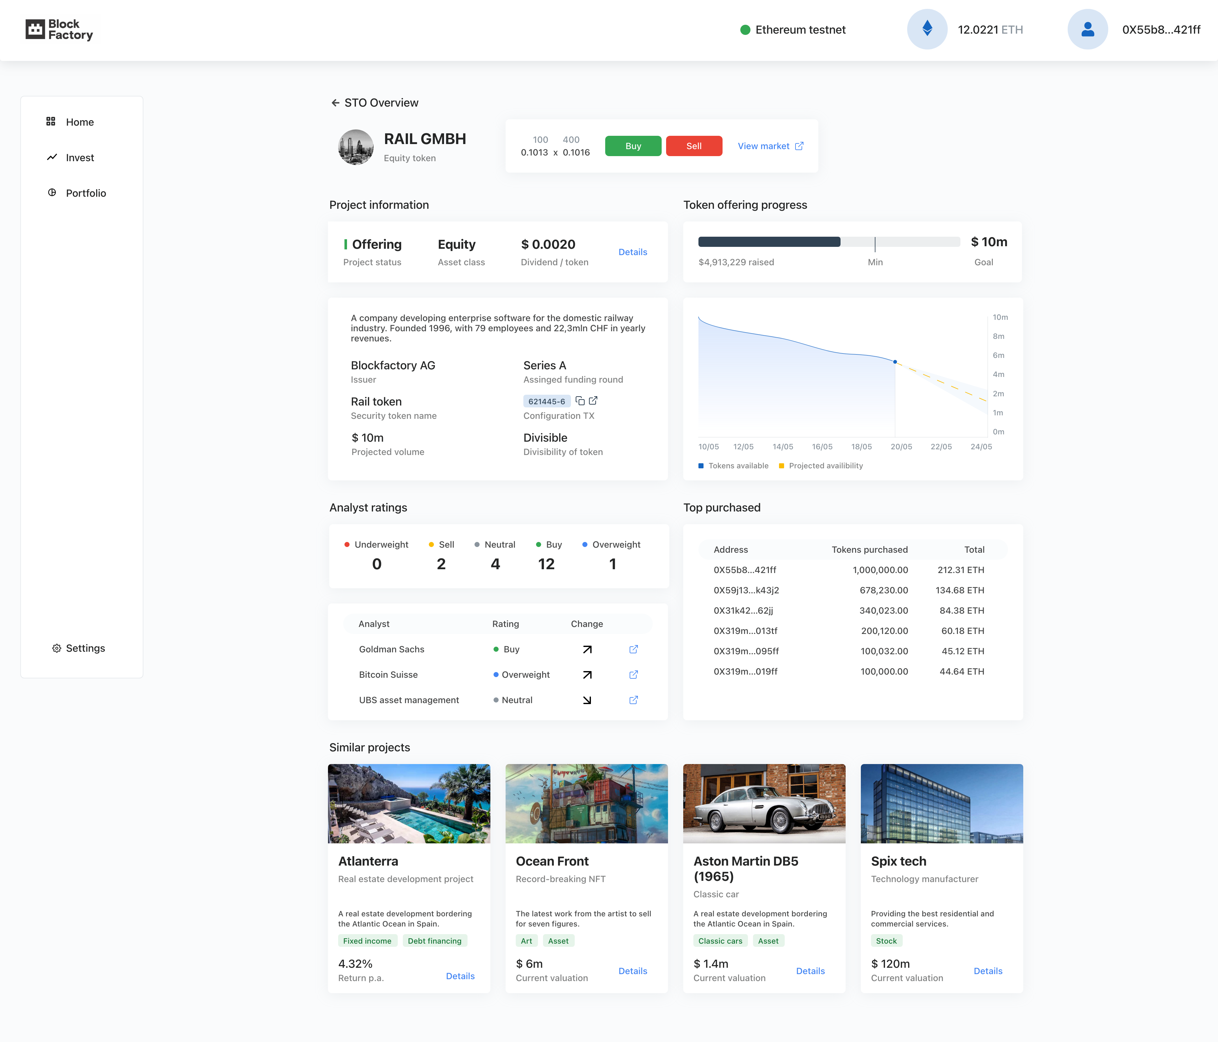
Task: Open Details for Ocean Front project
Action: pyautogui.click(x=632, y=971)
